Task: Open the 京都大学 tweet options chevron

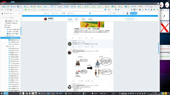Action: click(112, 51)
